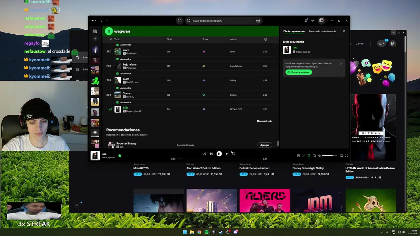This screenshot has width=420, height=236.
Task: Open the Suena album link
Action: coord(233,95)
